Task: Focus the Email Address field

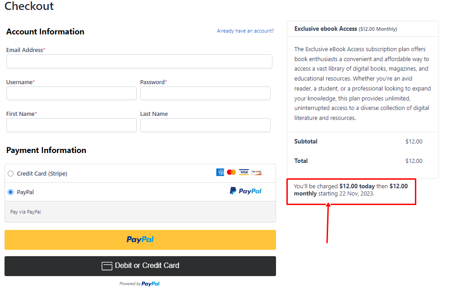Action: click(x=139, y=62)
